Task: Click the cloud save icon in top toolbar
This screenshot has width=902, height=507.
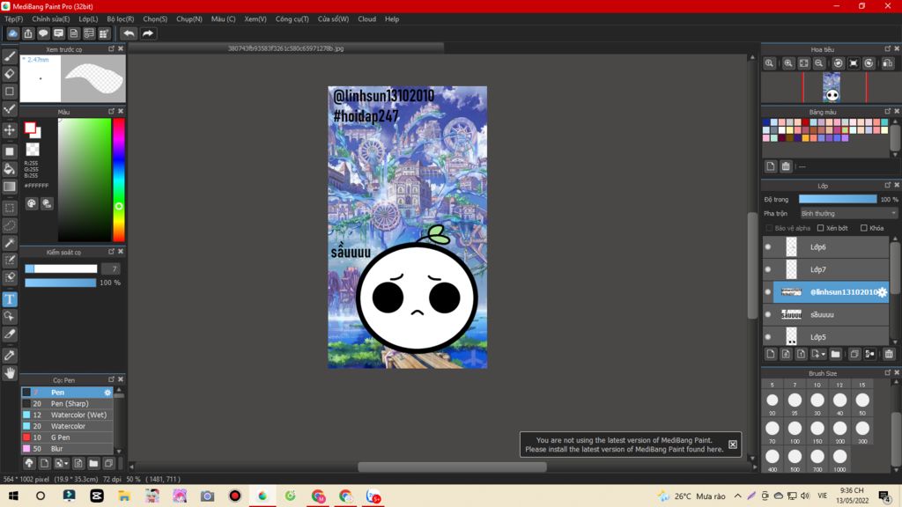Action: (12, 33)
